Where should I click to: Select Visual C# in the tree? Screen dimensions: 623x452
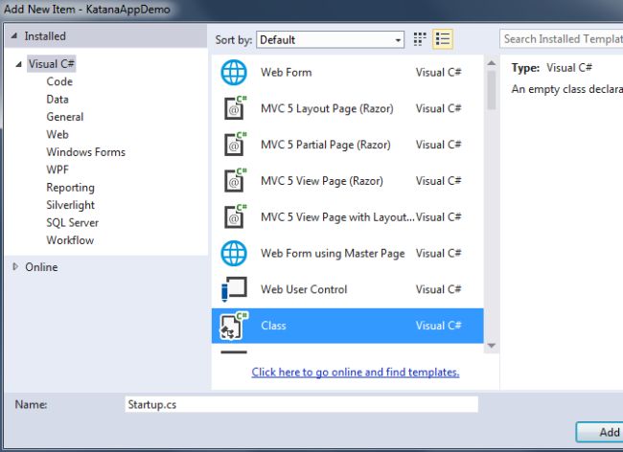point(51,64)
